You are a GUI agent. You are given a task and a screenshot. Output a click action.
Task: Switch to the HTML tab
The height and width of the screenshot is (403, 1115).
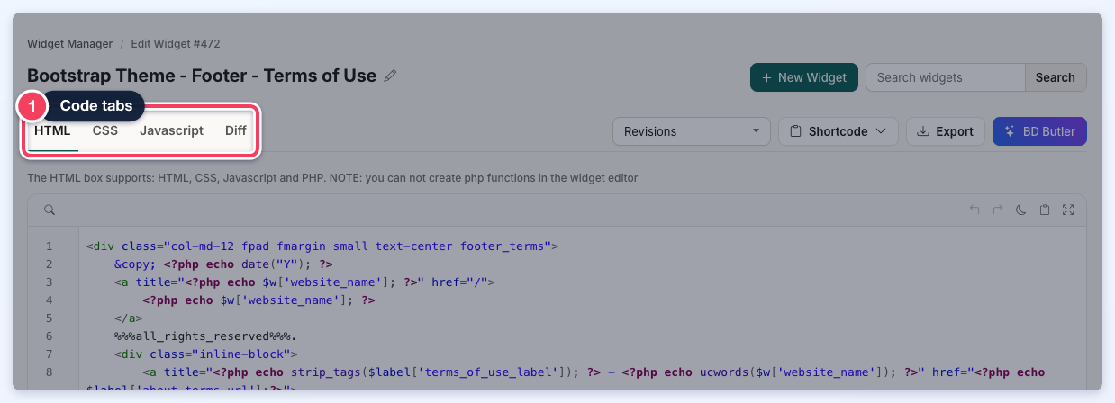[52, 130]
